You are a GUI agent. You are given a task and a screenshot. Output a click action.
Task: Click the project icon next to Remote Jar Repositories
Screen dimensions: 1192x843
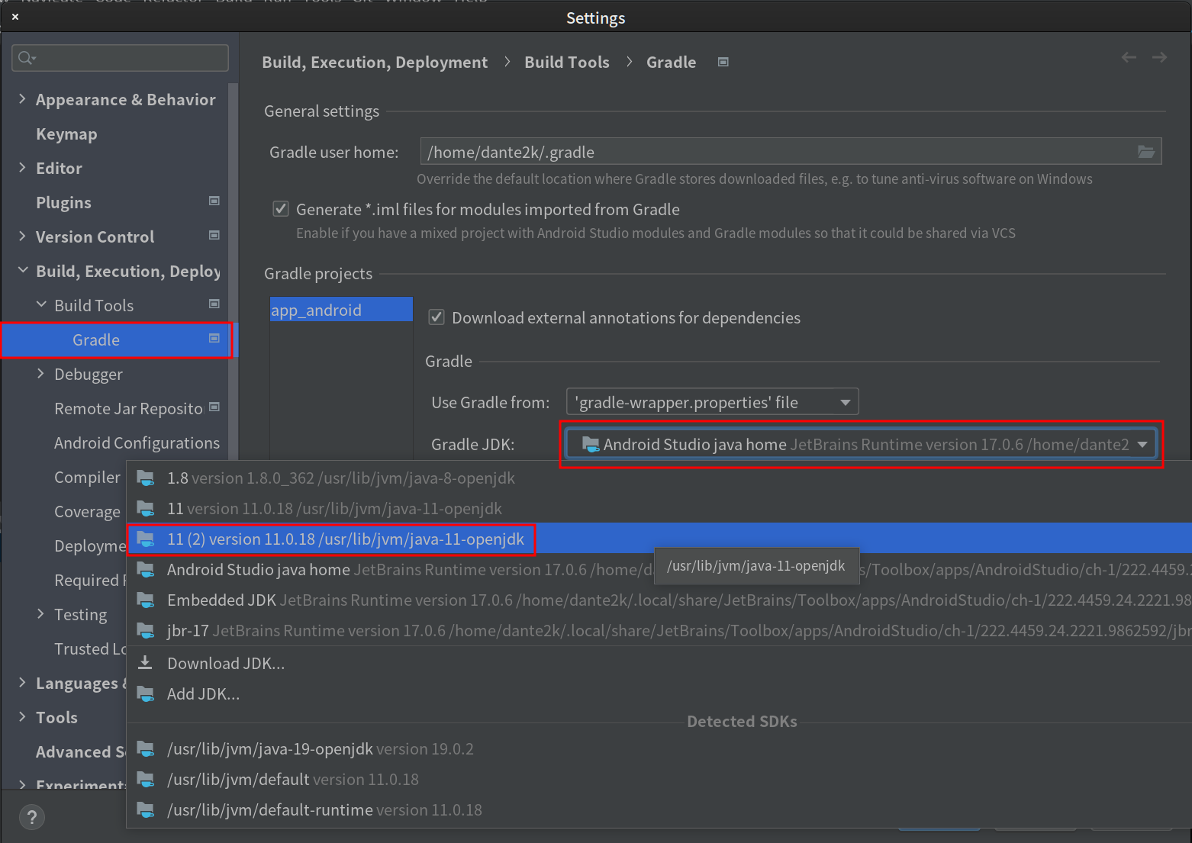click(x=214, y=407)
